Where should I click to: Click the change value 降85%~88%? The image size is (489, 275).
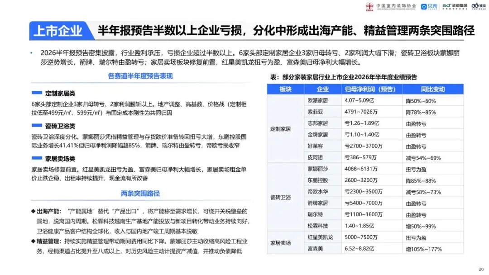[420, 181]
